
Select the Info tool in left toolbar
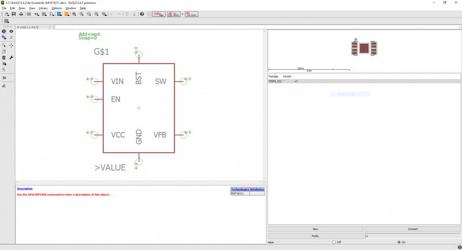pos(4,31)
